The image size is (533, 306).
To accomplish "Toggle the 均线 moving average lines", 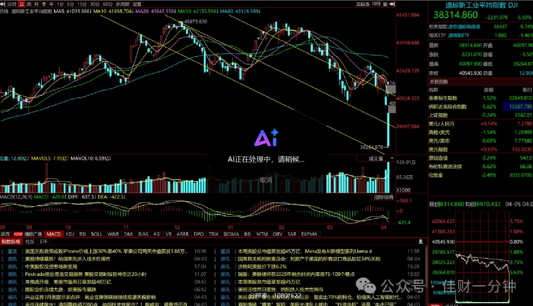I will (x=376, y=4).
